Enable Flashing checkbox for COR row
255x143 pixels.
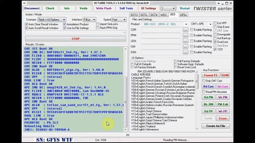pos(192,30)
